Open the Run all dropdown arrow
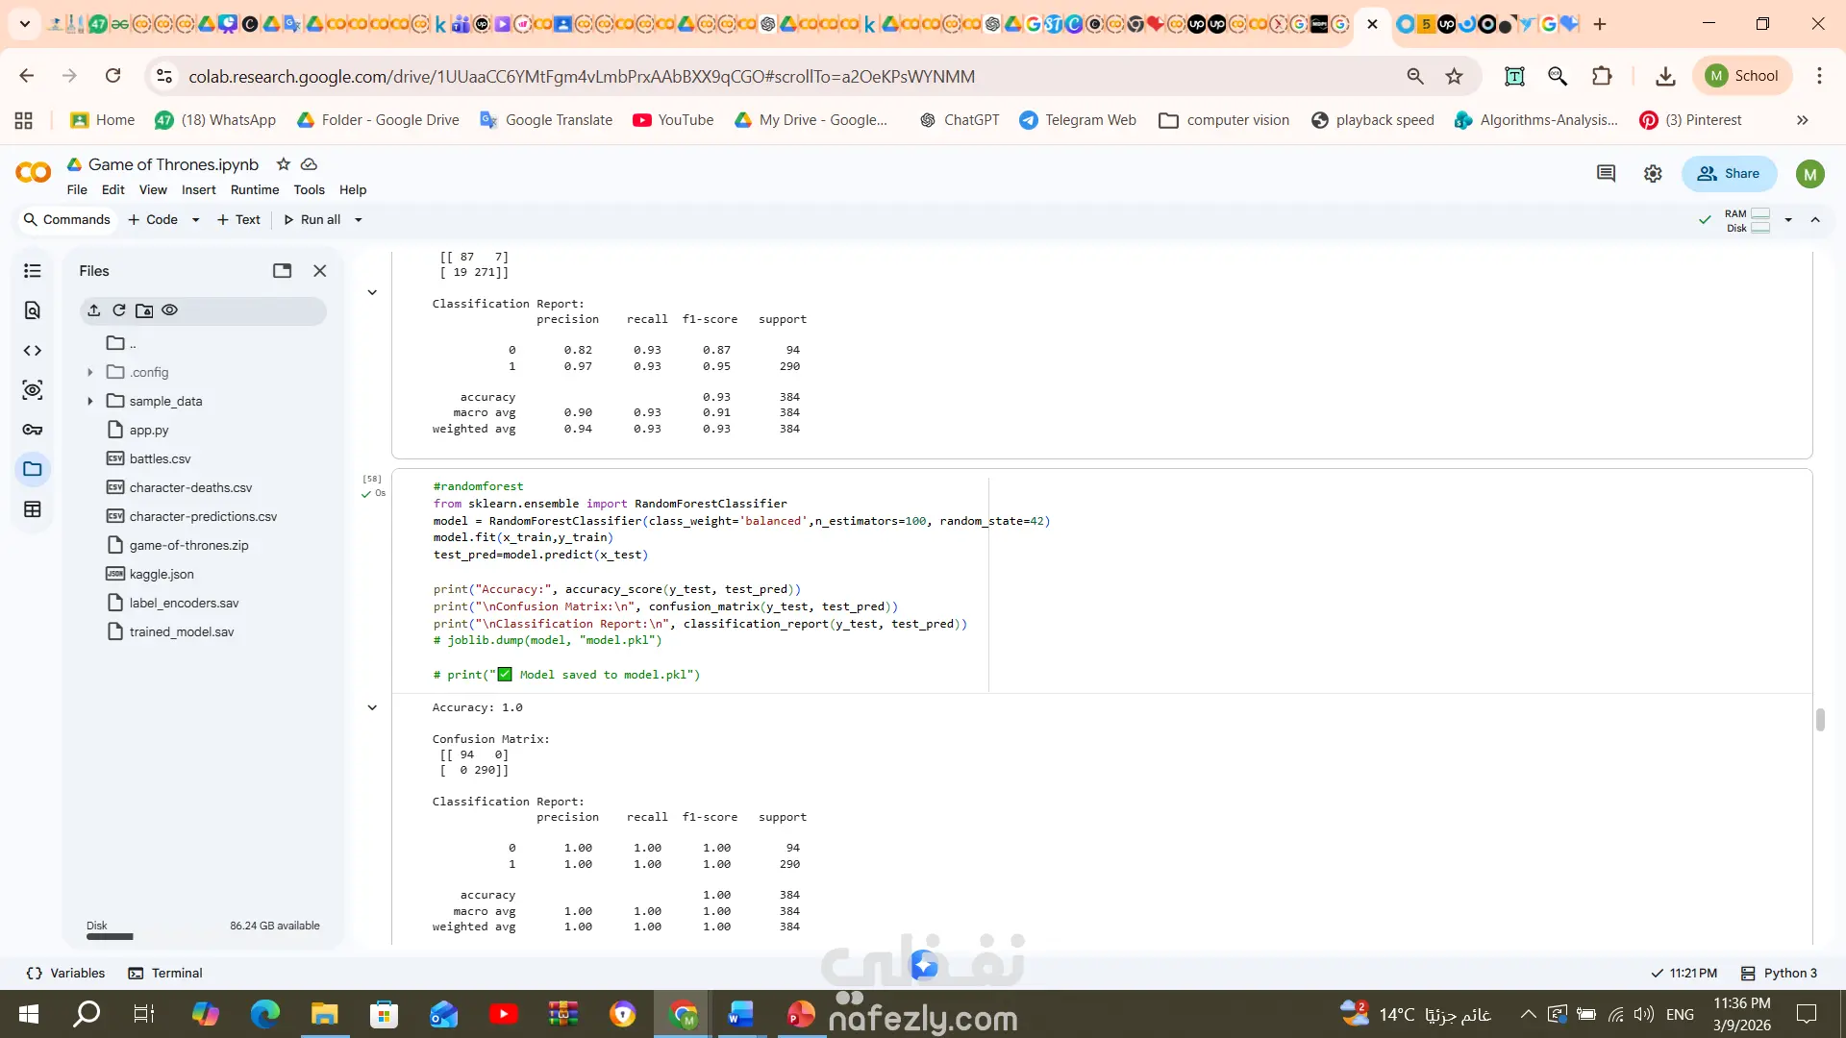Viewport: 1846px width, 1038px height. click(359, 220)
